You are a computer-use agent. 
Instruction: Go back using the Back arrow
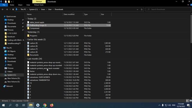point(3,9)
